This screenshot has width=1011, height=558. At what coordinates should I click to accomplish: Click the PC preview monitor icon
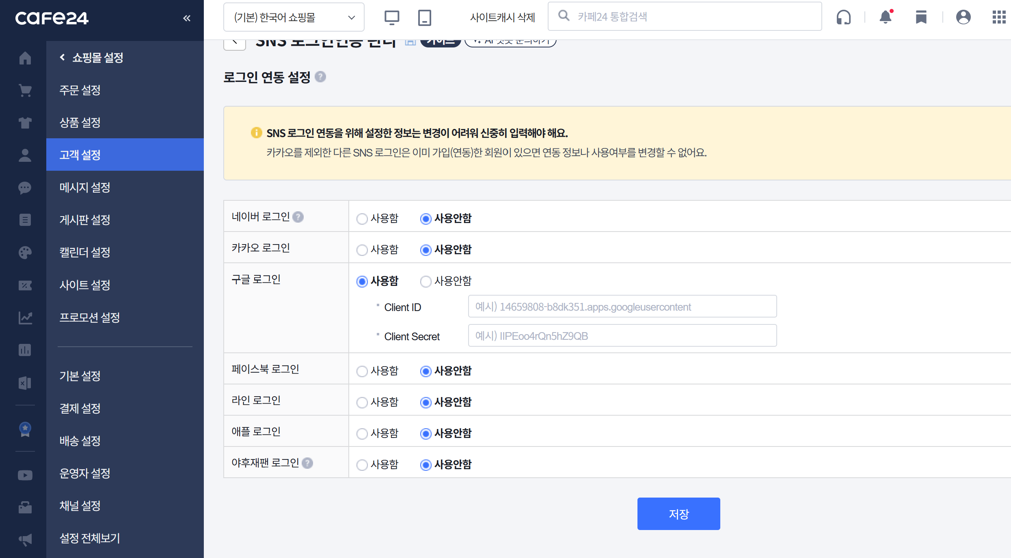(x=391, y=17)
